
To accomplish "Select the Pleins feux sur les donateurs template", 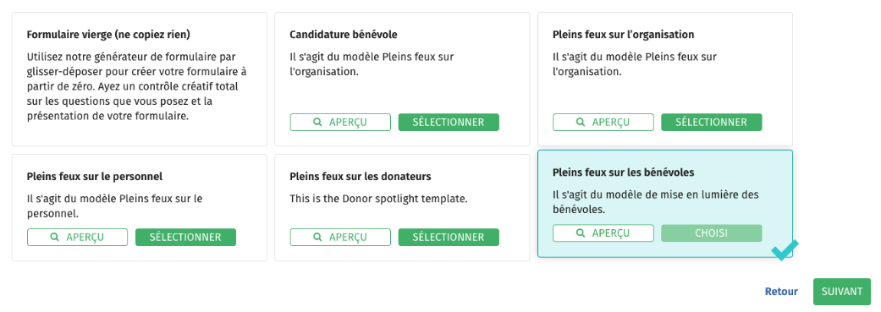I will (x=449, y=238).
